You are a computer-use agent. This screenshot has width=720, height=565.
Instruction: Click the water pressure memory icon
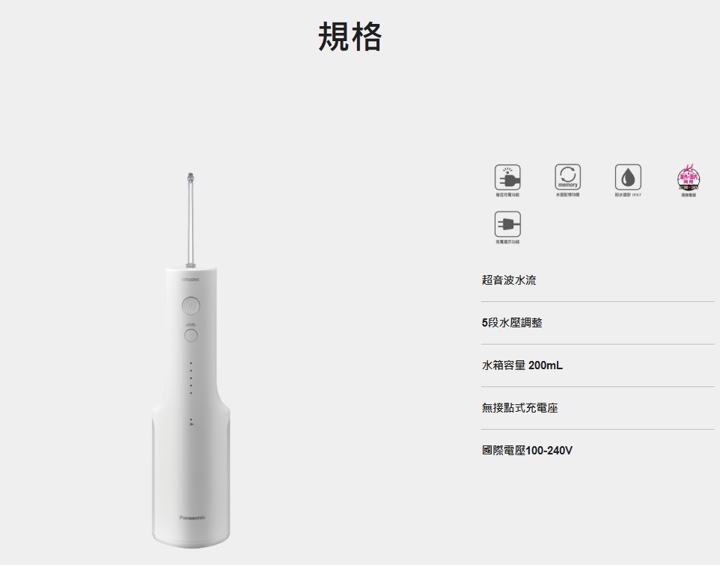click(567, 176)
